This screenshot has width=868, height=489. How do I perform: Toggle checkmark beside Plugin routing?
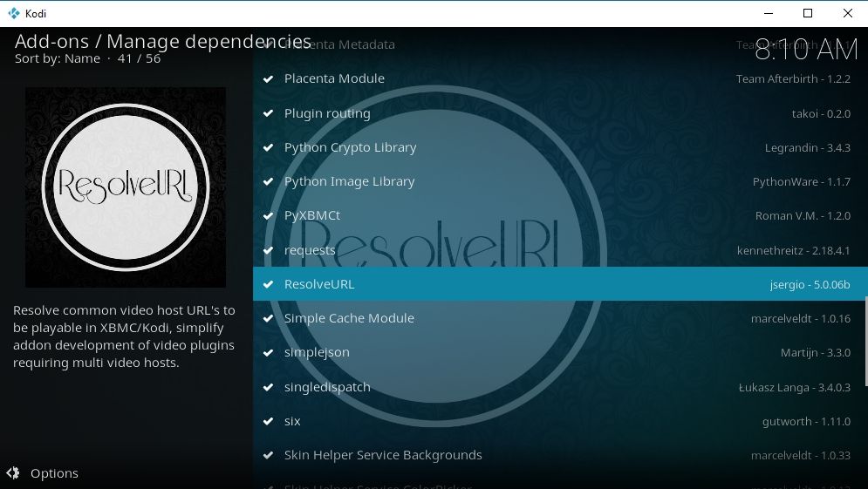tap(269, 113)
